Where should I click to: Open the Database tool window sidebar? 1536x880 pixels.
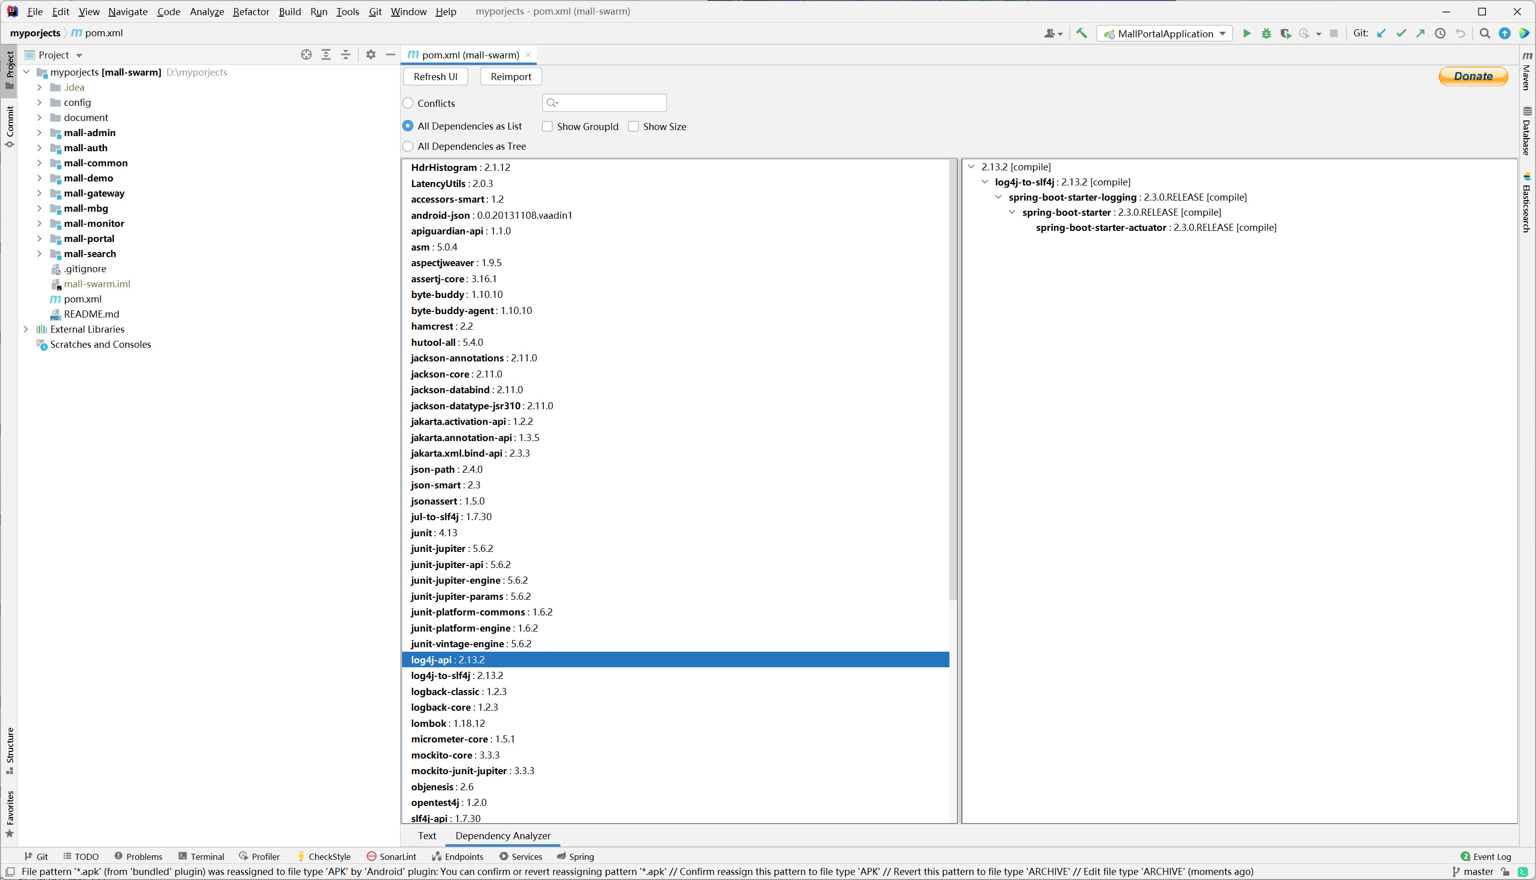(1527, 131)
